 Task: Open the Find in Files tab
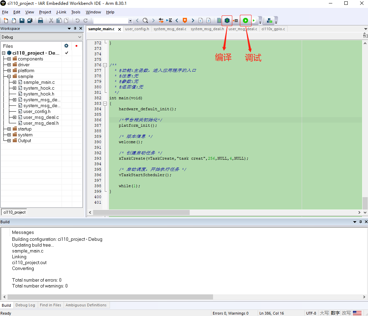[51, 305]
